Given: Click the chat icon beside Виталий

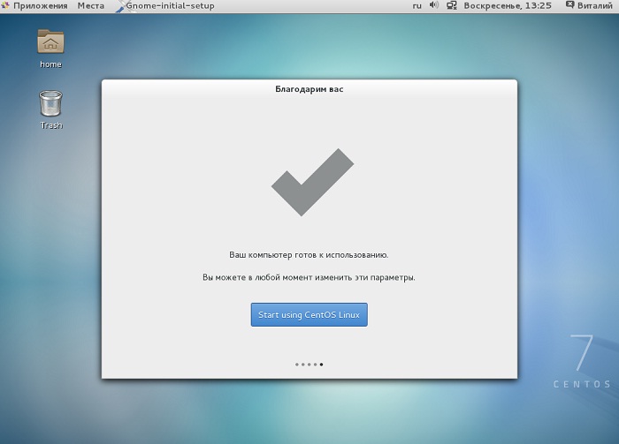Looking at the screenshot, I should tap(569, 5).
